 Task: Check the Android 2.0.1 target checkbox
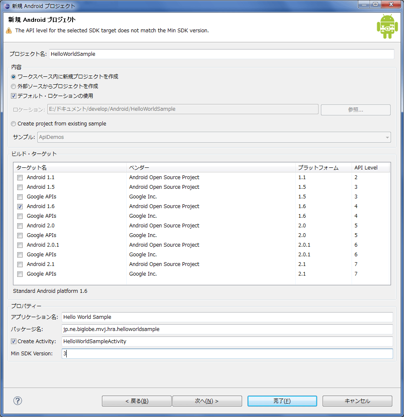pyautogui.click(x=20, y=245)
